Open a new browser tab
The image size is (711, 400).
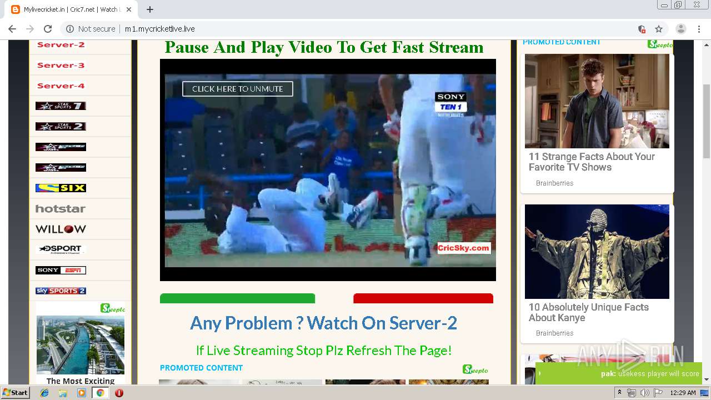point(150,9)
